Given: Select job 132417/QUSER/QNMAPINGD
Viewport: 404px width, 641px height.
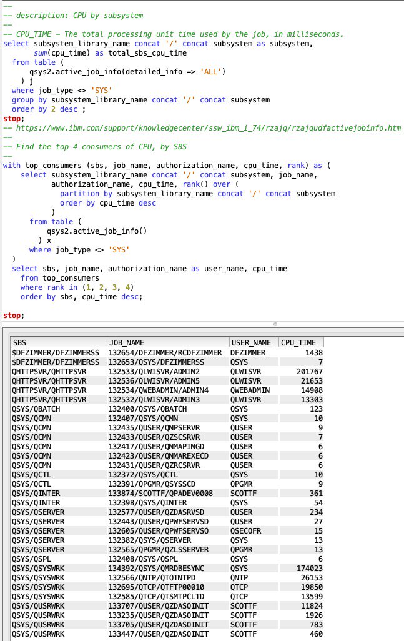Looking at the screenshot, I should click(156, 447).
